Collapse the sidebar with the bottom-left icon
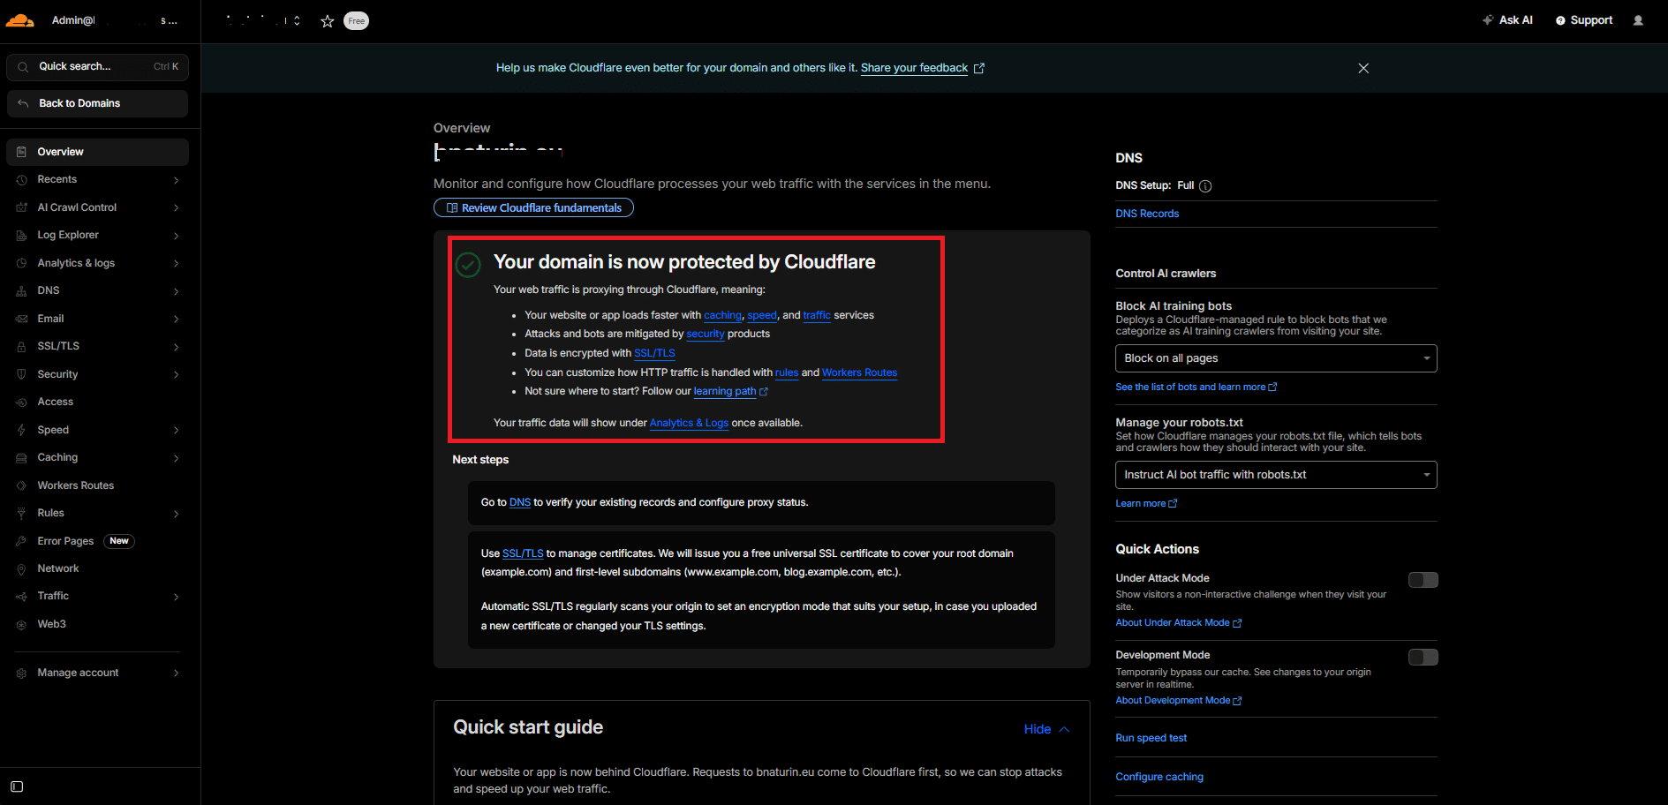 point(17,786)
